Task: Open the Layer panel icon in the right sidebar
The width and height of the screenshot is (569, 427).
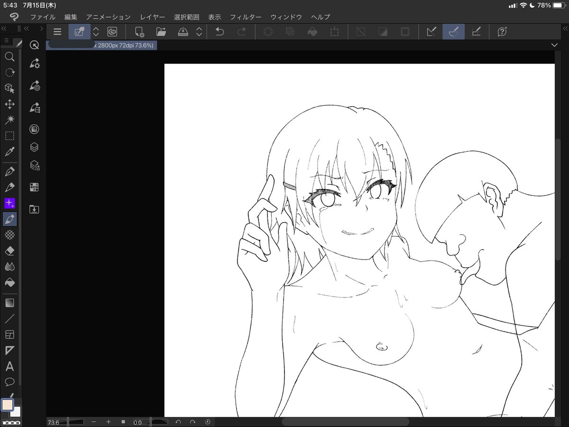Action: point(34,147)
